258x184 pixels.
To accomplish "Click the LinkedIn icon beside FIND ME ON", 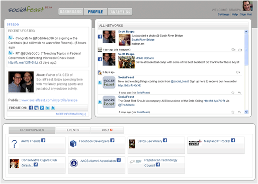I will pos(42,108).
